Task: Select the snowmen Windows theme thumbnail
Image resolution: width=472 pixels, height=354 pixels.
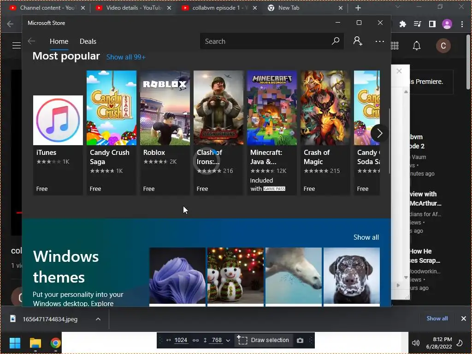Action: coord(236,277)
